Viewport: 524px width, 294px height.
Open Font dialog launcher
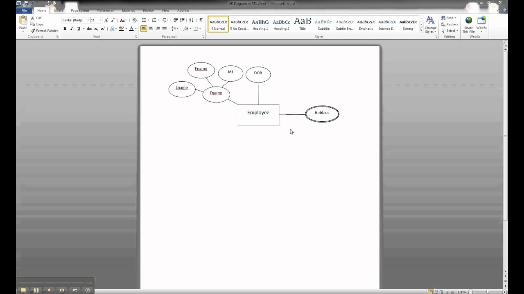pos(136,37)
